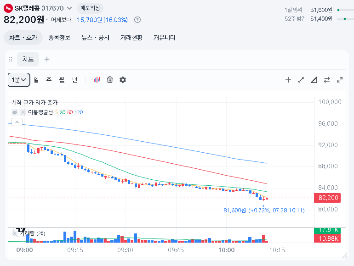Open the 뉴스 · 공시 tab
The width and height of the screenshot is (354, 266).
[95, 38]
